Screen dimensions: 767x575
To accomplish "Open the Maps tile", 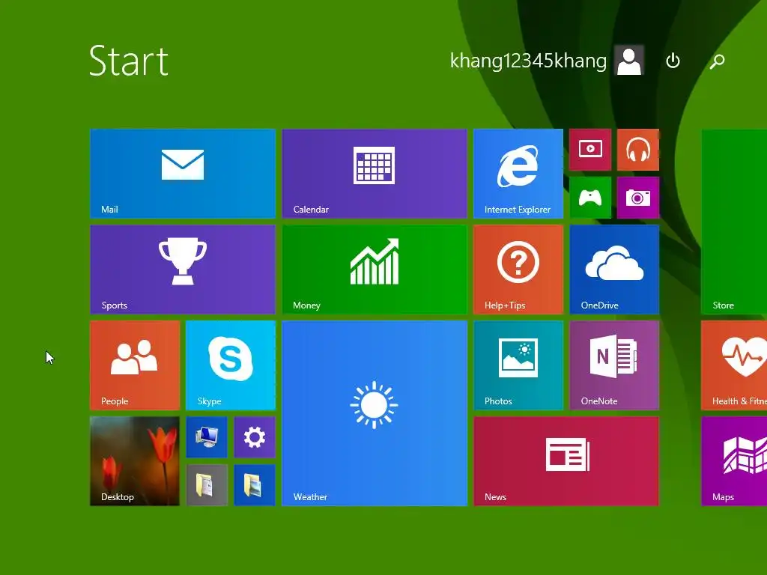I will coord(734,461).
